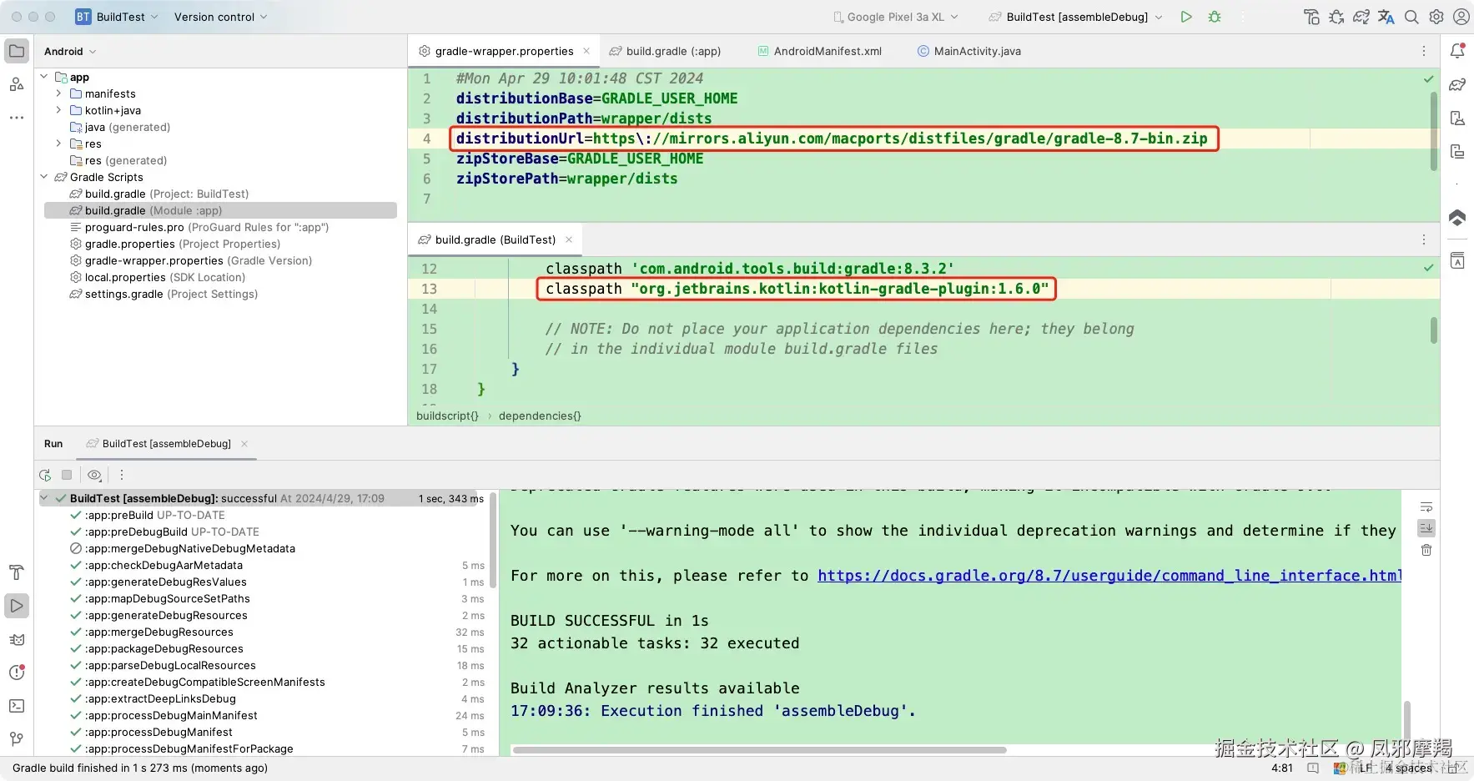This screenshot has height=781, width=1474.
Task: Open the Notifications bell tool window
Action: point(1457,51)
